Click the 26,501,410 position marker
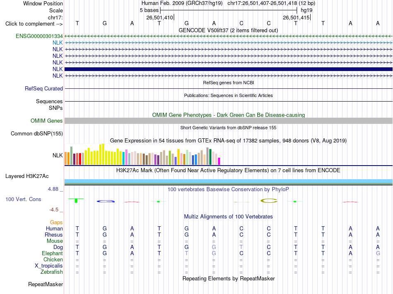393x294 pixels. tap(160, 17)
